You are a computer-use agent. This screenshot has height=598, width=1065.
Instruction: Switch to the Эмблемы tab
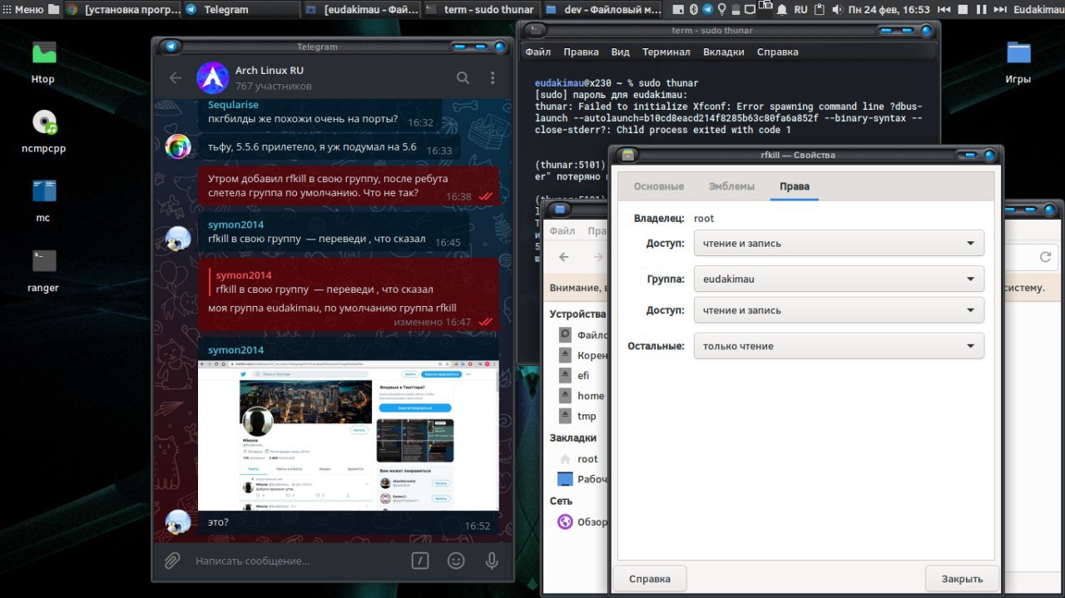(x=731, y=186)
